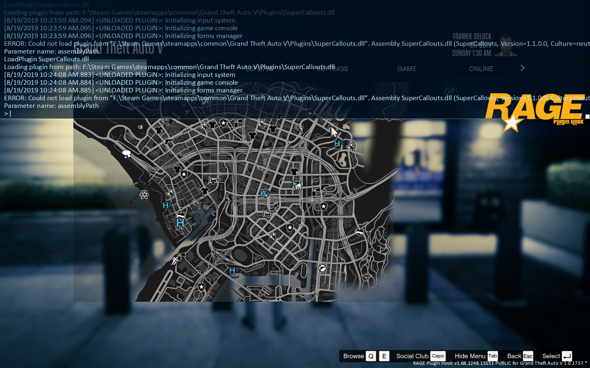The width and height of the screenshot is (590, 368).
Task: Click the console line stamped 10:23:59 AM.095
Action: click(x=121, y=28)
